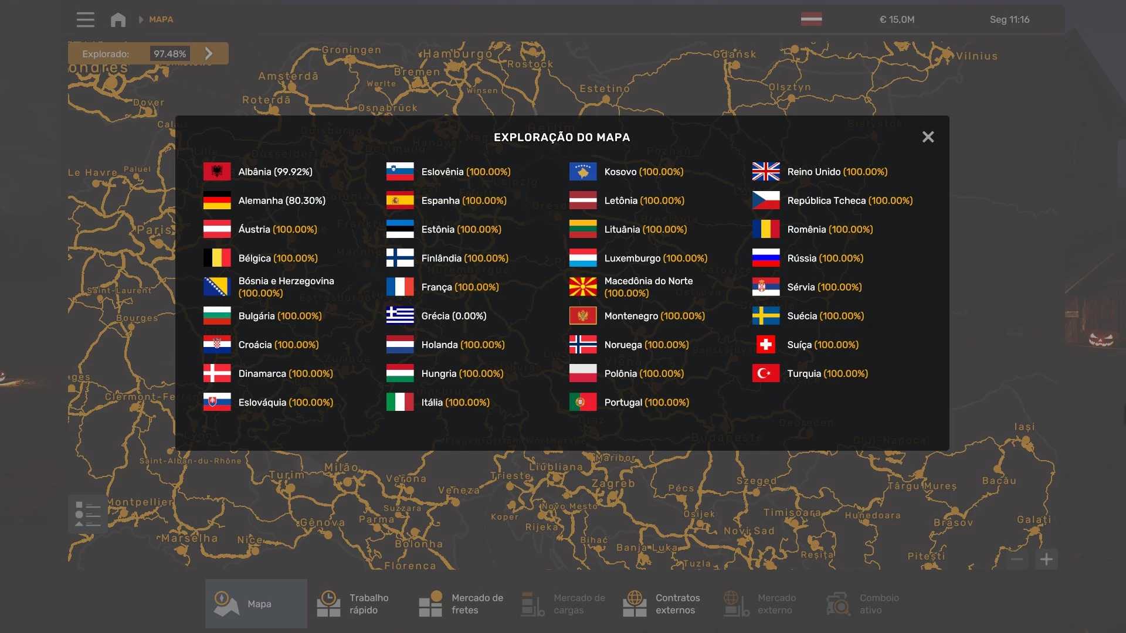The height and width of the screenshot is (633, 1126).
Task: Open the hamburger main menu
Action: pyautogui.click(x=85, y=19)
